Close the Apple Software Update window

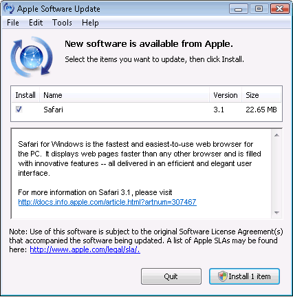[280, 9]
